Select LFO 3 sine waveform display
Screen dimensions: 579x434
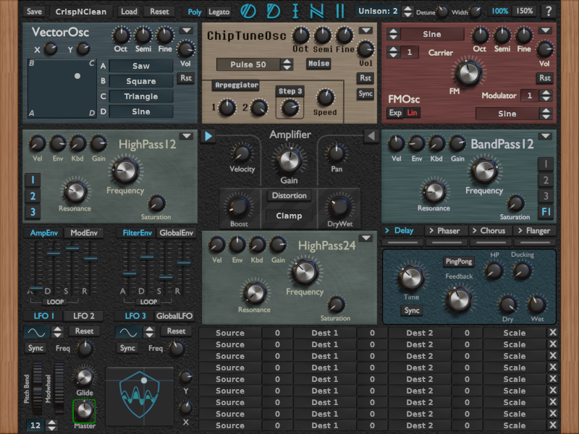pos(129,333)
